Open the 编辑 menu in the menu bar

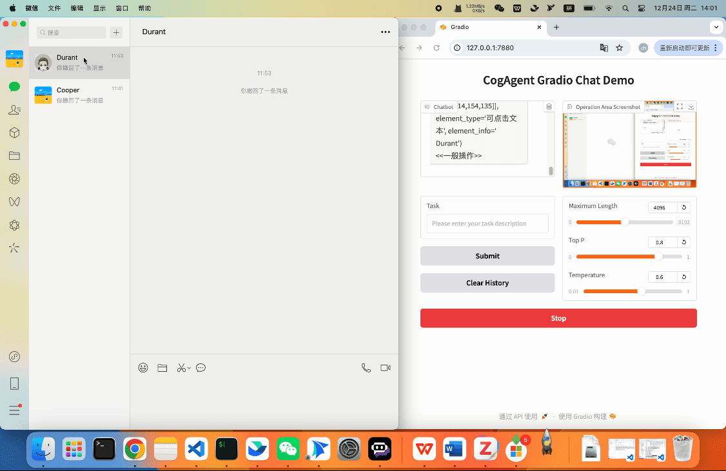tap(77, 8)
